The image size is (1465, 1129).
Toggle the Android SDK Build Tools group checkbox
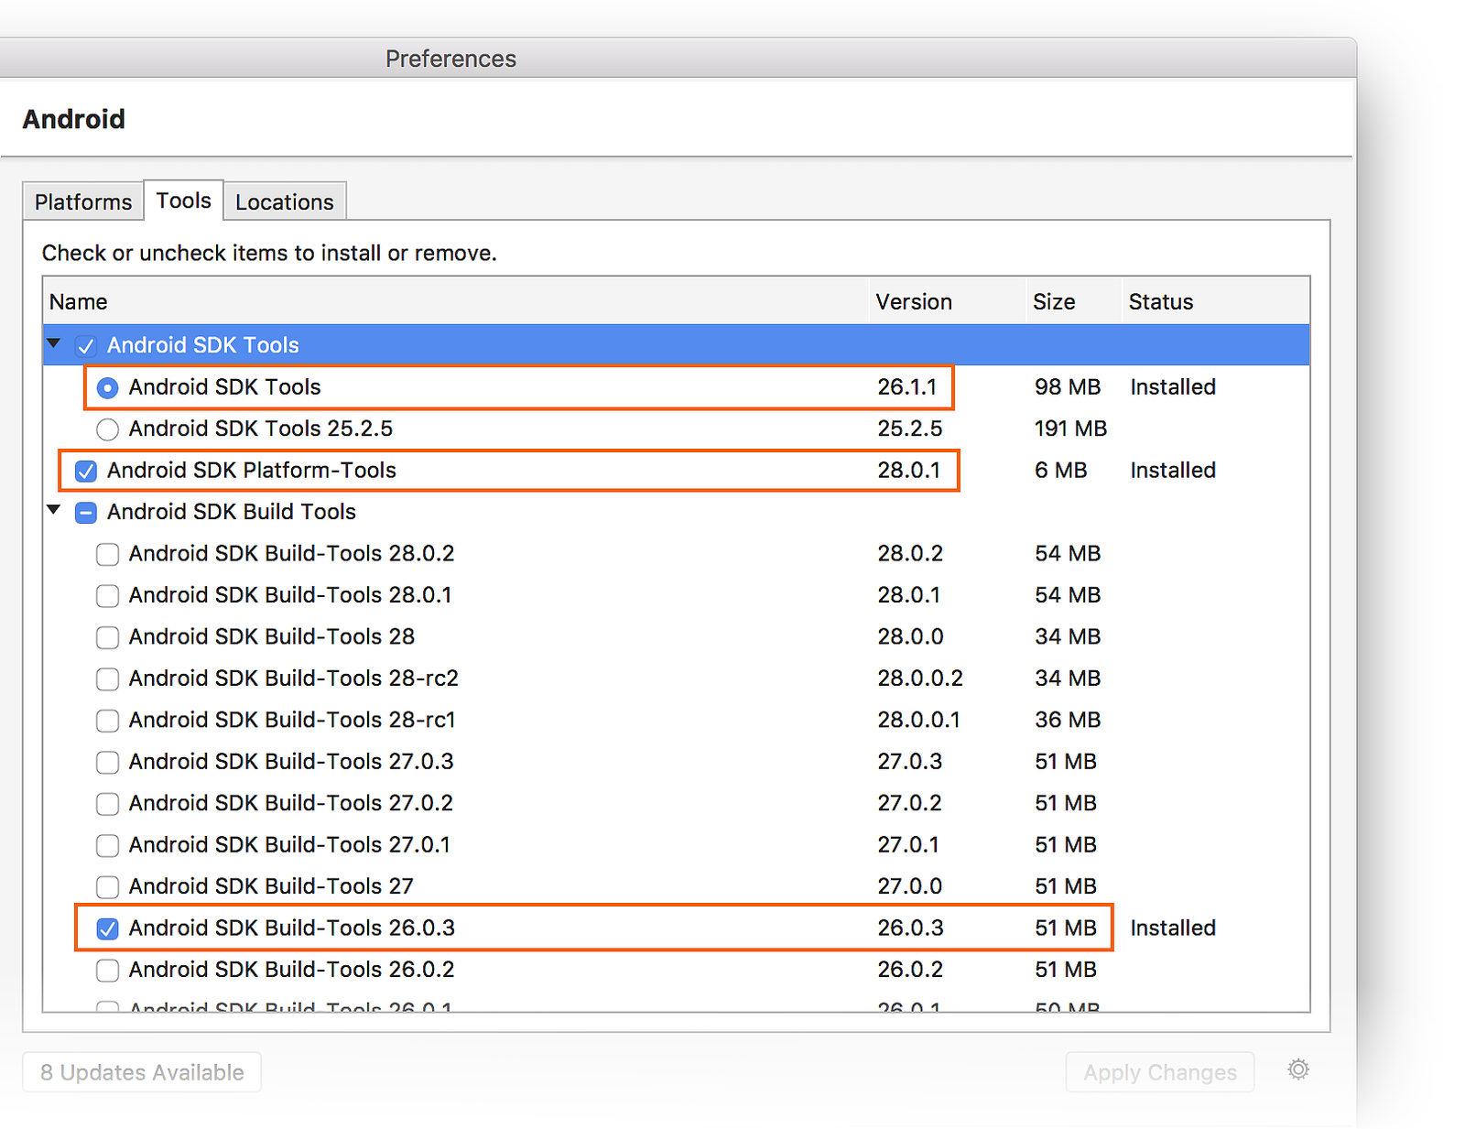(85, 512)
